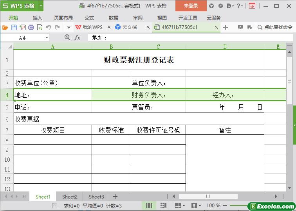The width and height of the screenshot is (296, 211).
Task: Click the zoom magnifier icon by formula bar
Action: click(x=67, y=38)
